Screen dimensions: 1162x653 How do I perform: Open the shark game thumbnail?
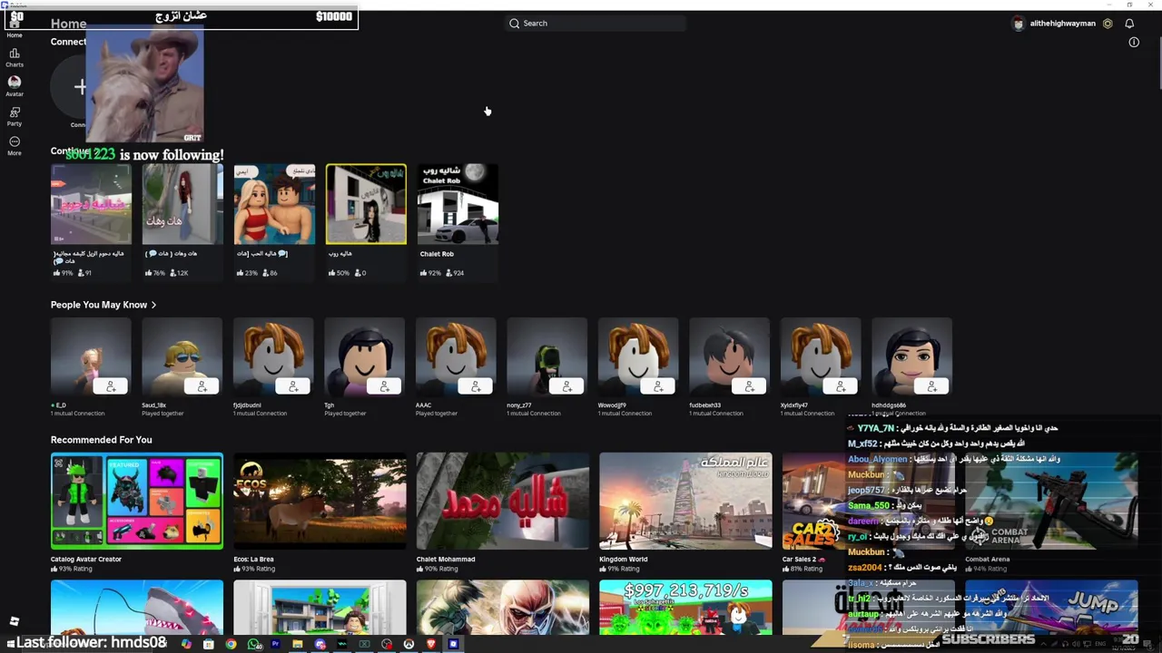(x=137, y=608)
